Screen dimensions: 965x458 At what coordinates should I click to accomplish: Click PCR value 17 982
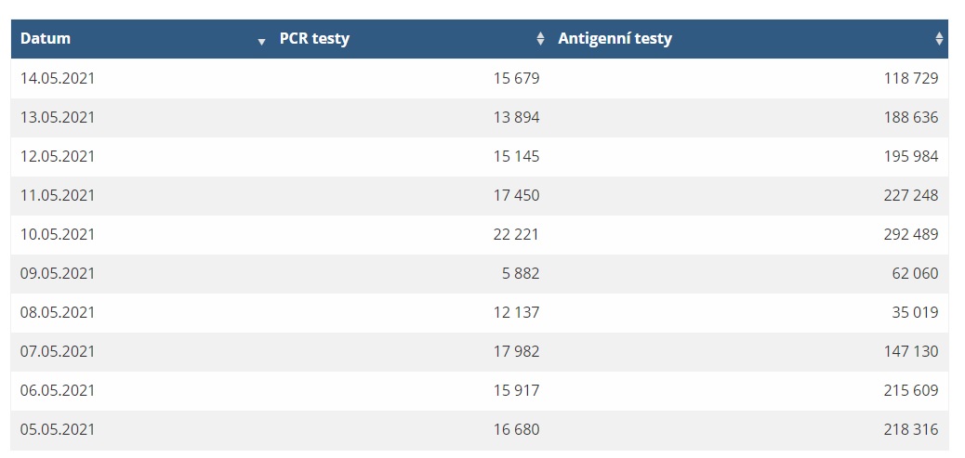tap(516, 351)
